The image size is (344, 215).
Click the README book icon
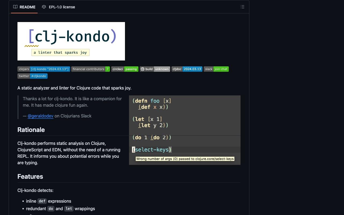pos(15,7)
